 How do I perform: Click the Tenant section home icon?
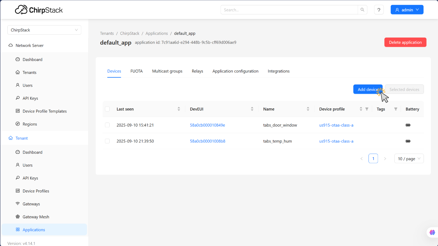[11, 138]
